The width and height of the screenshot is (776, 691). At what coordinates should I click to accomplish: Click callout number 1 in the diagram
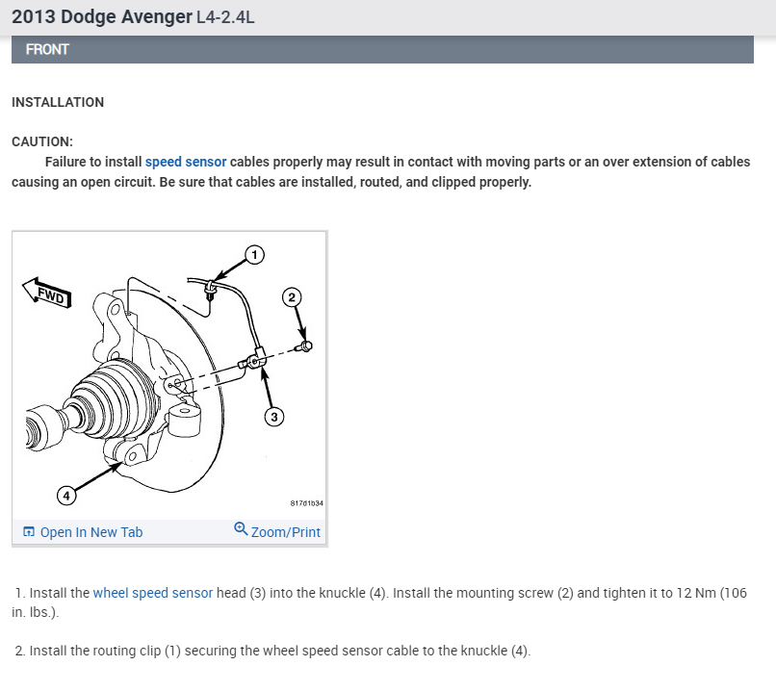coord(254,255)
